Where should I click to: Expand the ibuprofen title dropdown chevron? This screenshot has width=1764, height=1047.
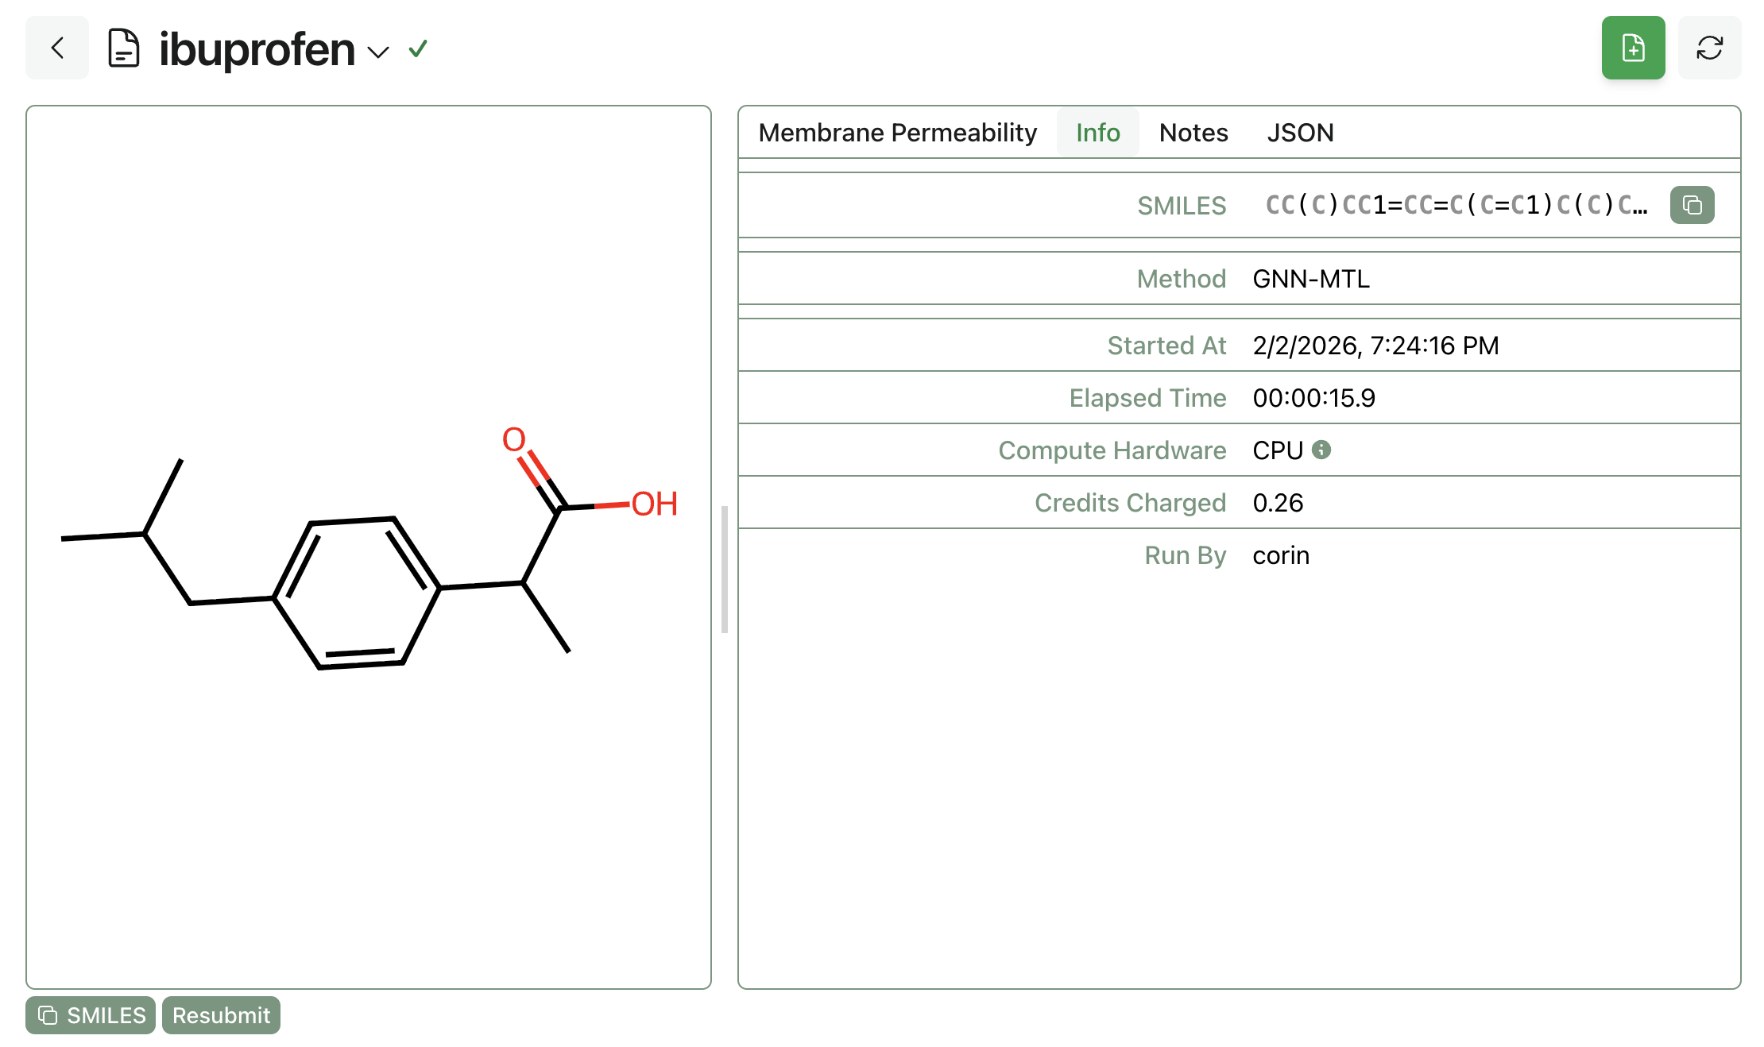pos(378,52)
